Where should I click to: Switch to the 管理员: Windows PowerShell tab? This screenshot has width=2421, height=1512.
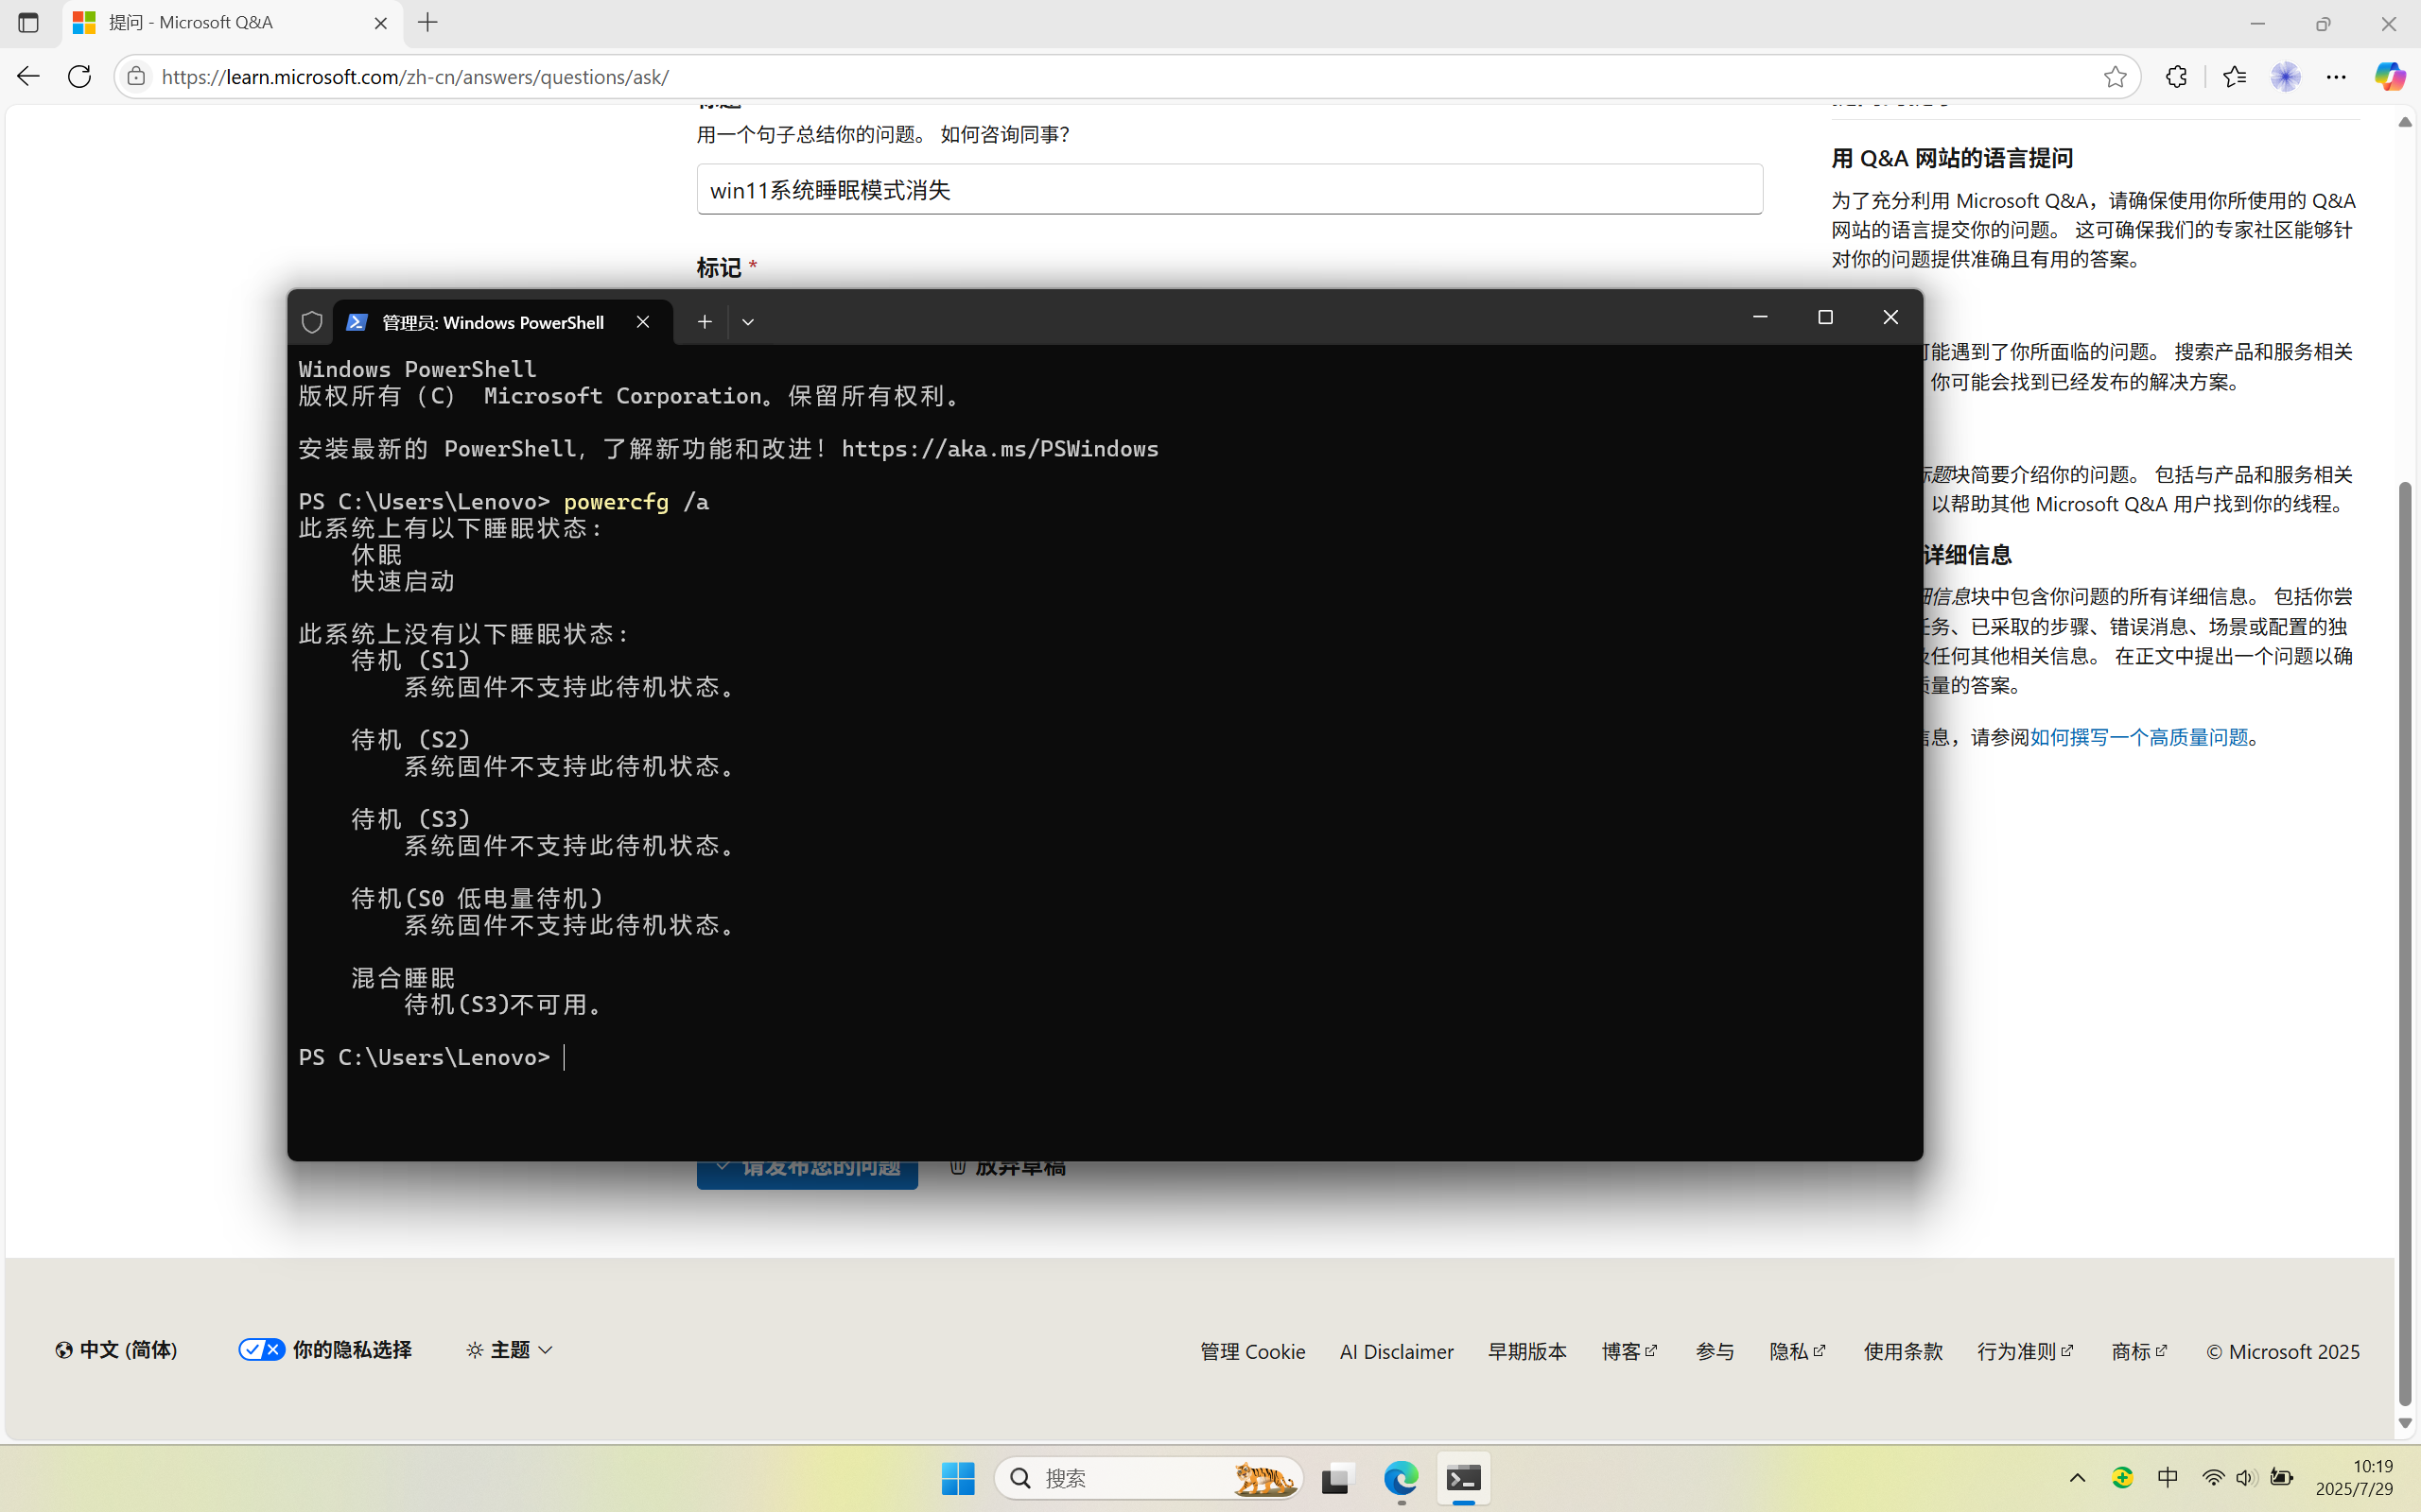pos(490,321)
